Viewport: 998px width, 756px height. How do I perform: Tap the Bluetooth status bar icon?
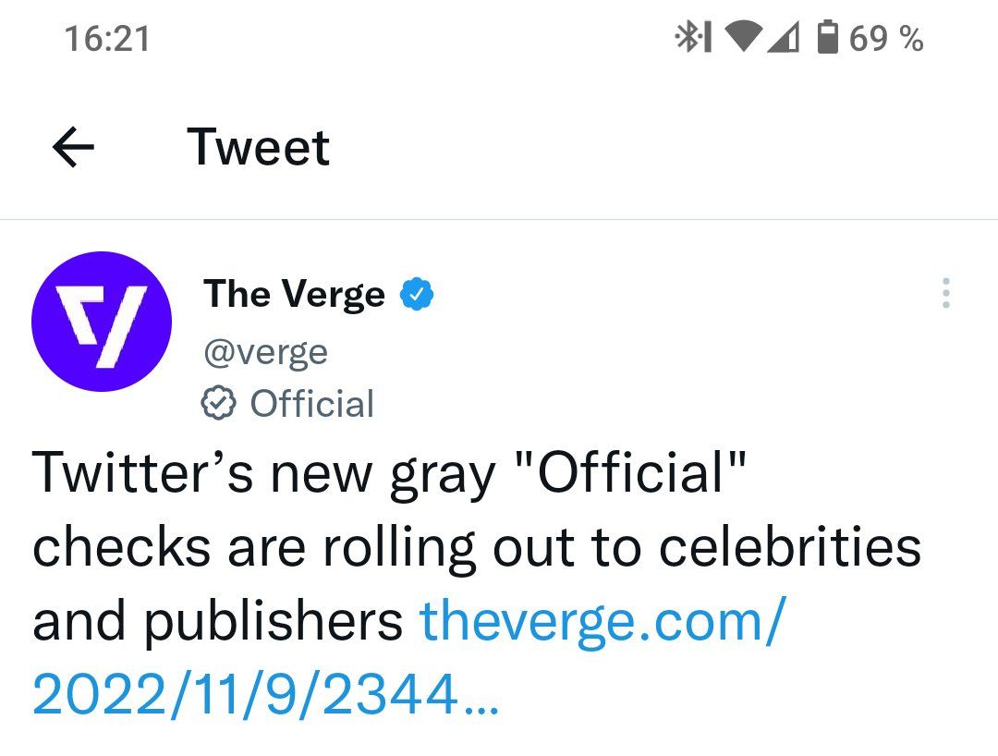pyautogui.click(x=692, y=37)
